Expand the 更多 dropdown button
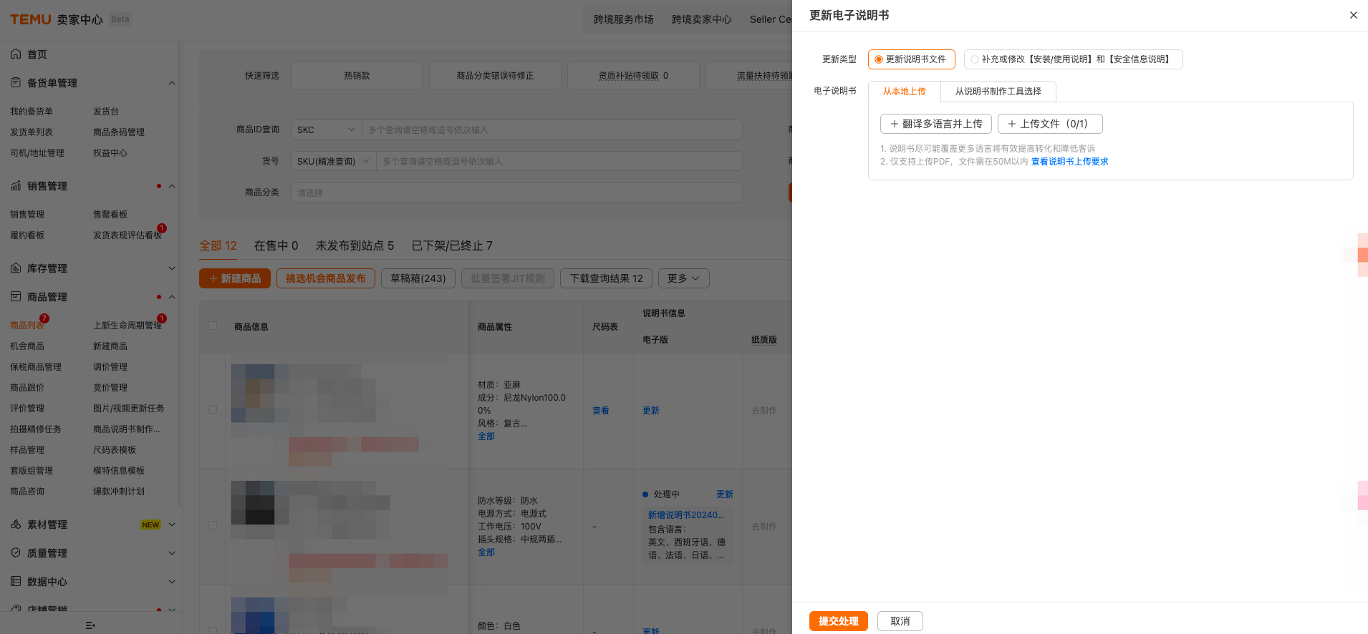Viewport: 1368px width, 634px height. 683,278
